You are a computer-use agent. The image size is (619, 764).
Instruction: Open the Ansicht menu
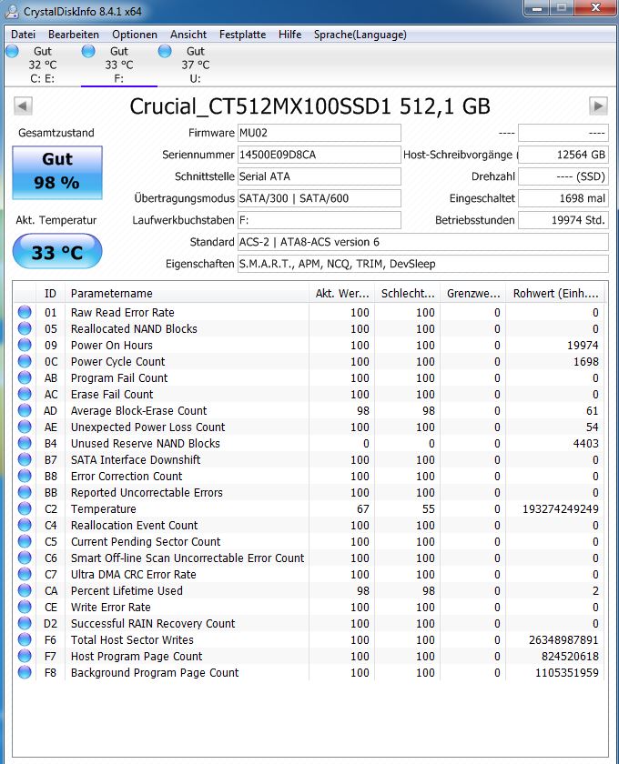[x=188, y=35]
